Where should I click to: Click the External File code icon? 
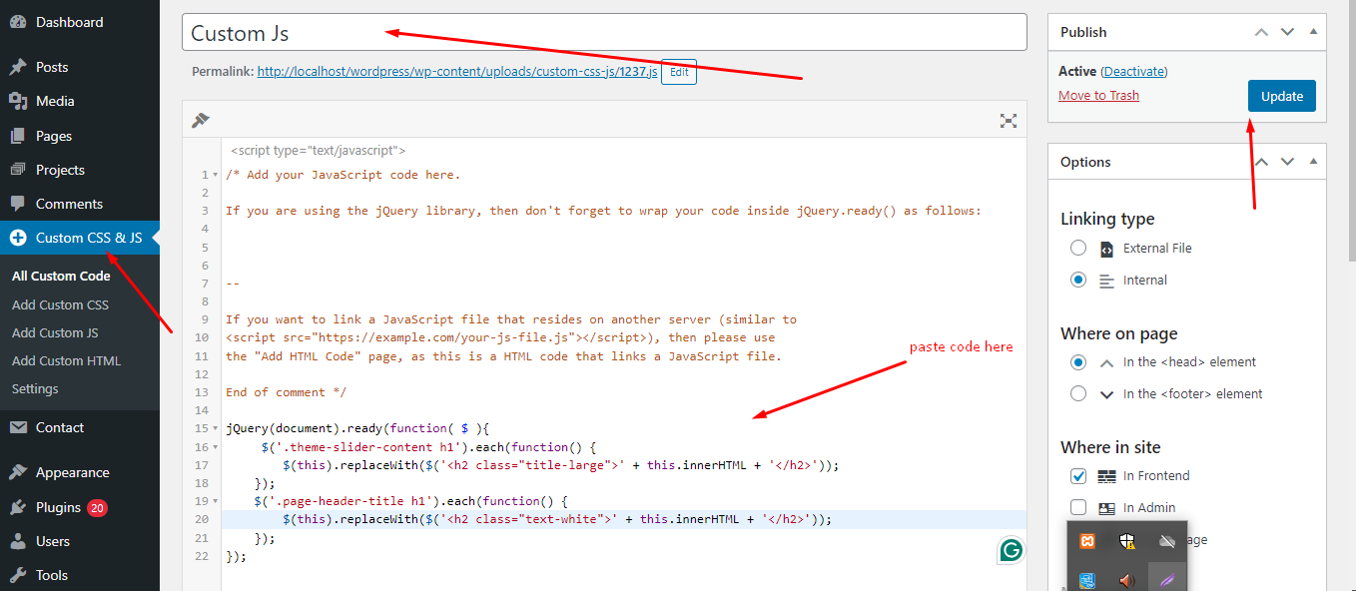point(1106,249)
